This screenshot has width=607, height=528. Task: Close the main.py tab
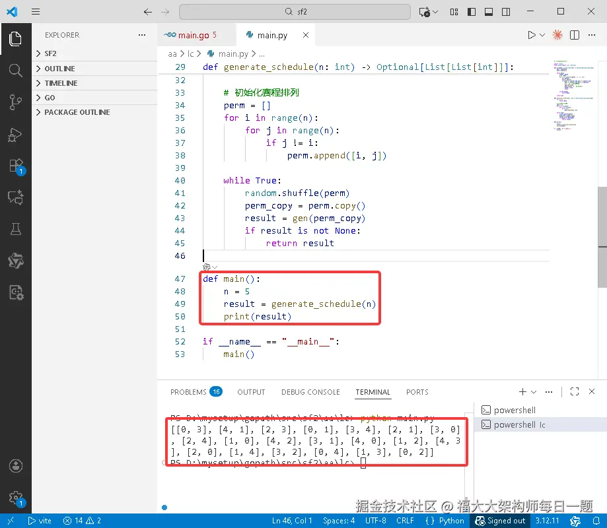(306, 35)
